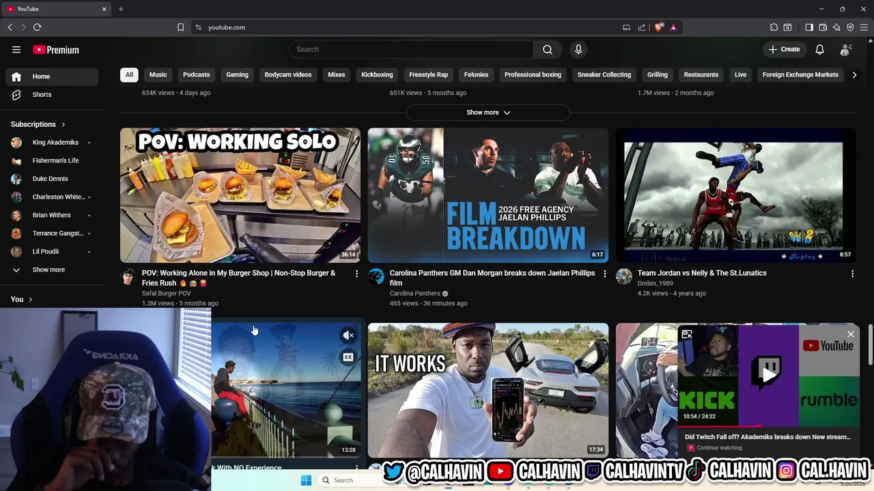The image size is (874, 491).
Task: Open a new browser tab
Action: click(x=121, y=9)
